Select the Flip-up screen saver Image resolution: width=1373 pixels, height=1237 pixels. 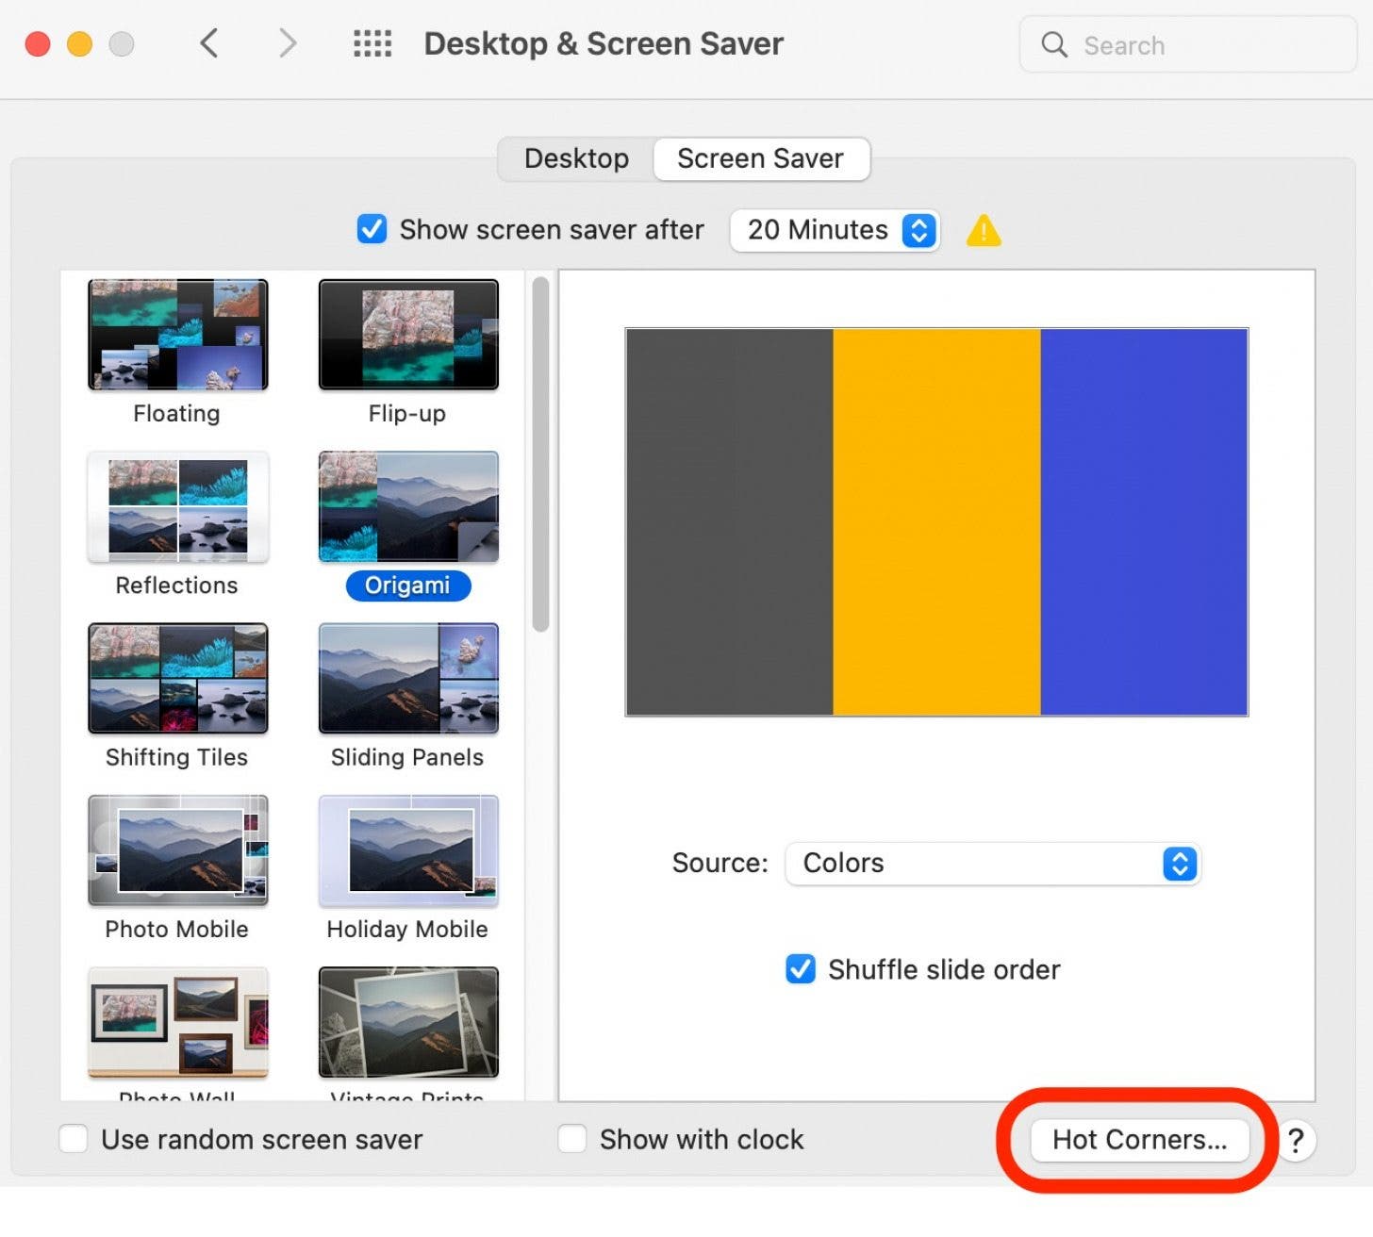tap(407, 335)
